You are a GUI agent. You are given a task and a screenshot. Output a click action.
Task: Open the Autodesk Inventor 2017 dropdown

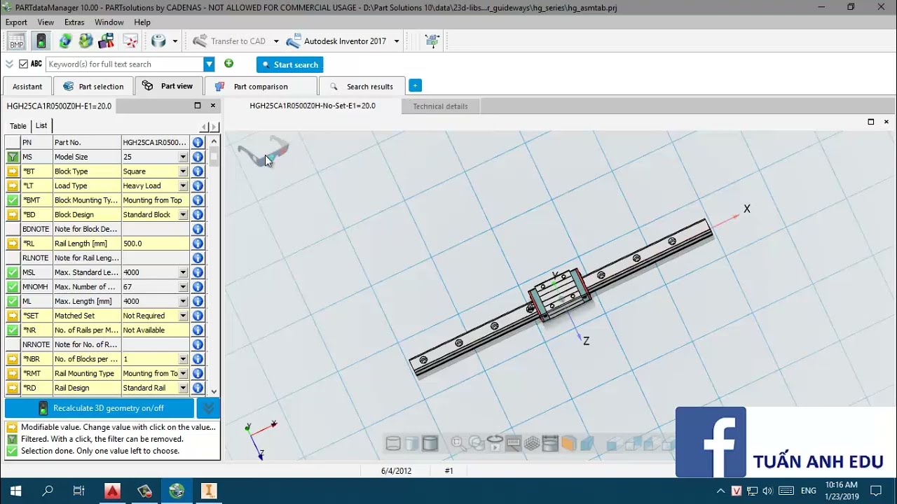[397, 41]
